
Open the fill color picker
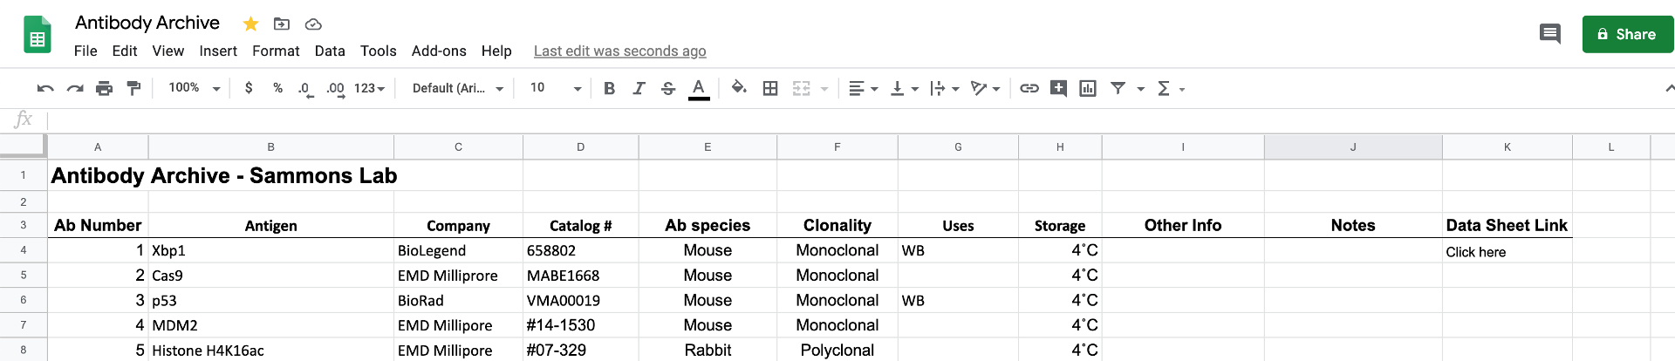click(739, 88)
